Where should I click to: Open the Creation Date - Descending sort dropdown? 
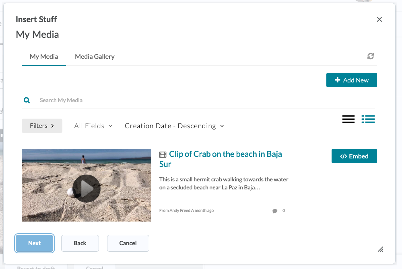coord(174,126)
